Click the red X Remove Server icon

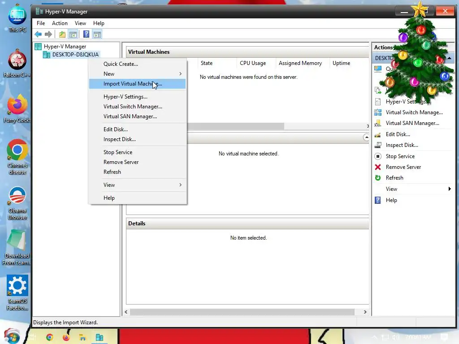tap(378, 167)
